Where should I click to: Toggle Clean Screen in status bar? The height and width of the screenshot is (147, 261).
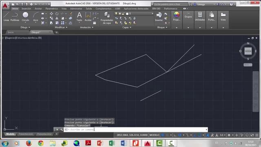click(x=252, y=135)
